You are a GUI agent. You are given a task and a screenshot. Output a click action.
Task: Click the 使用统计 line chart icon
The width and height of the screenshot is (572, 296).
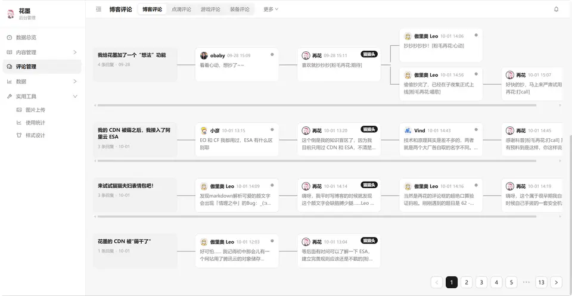point(19,123)
